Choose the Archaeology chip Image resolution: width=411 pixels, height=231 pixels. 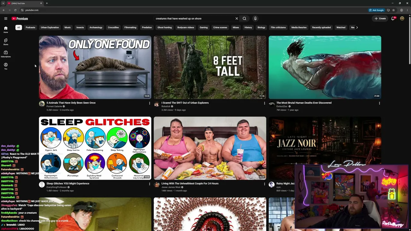(x=96, y=27)
